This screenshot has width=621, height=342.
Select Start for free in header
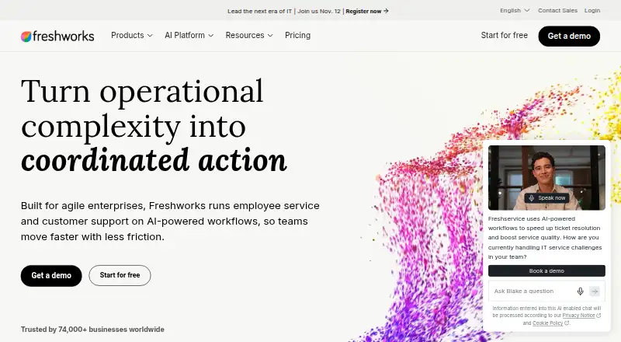coord(504,35)
